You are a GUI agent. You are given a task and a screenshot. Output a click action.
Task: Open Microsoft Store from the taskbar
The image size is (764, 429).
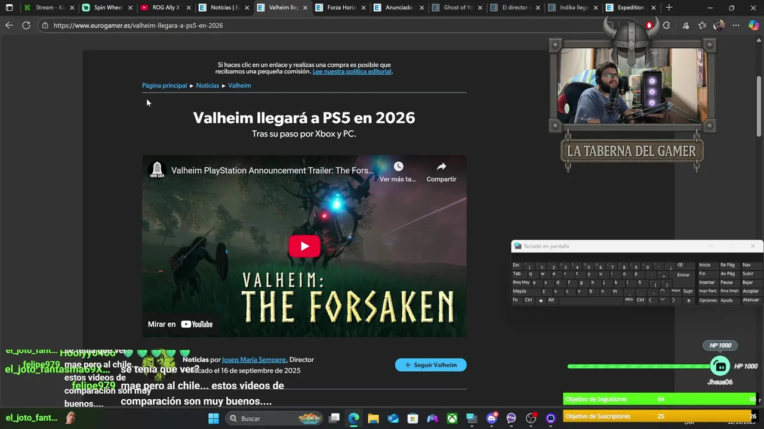coord(412,418)
